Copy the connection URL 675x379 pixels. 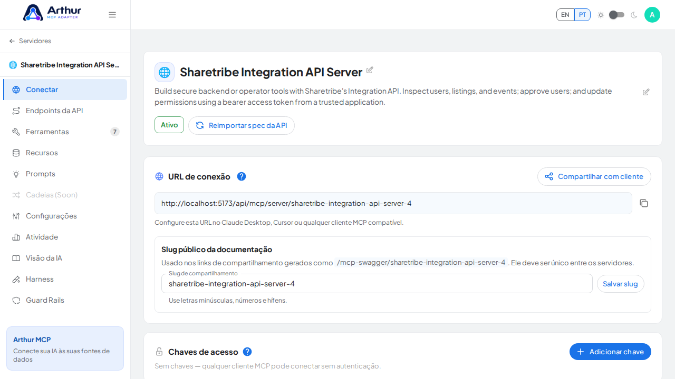coord(644,203)
